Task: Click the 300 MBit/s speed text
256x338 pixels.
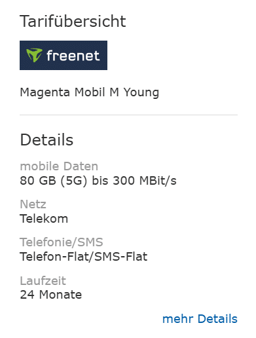Action: [x=145, y=181]
